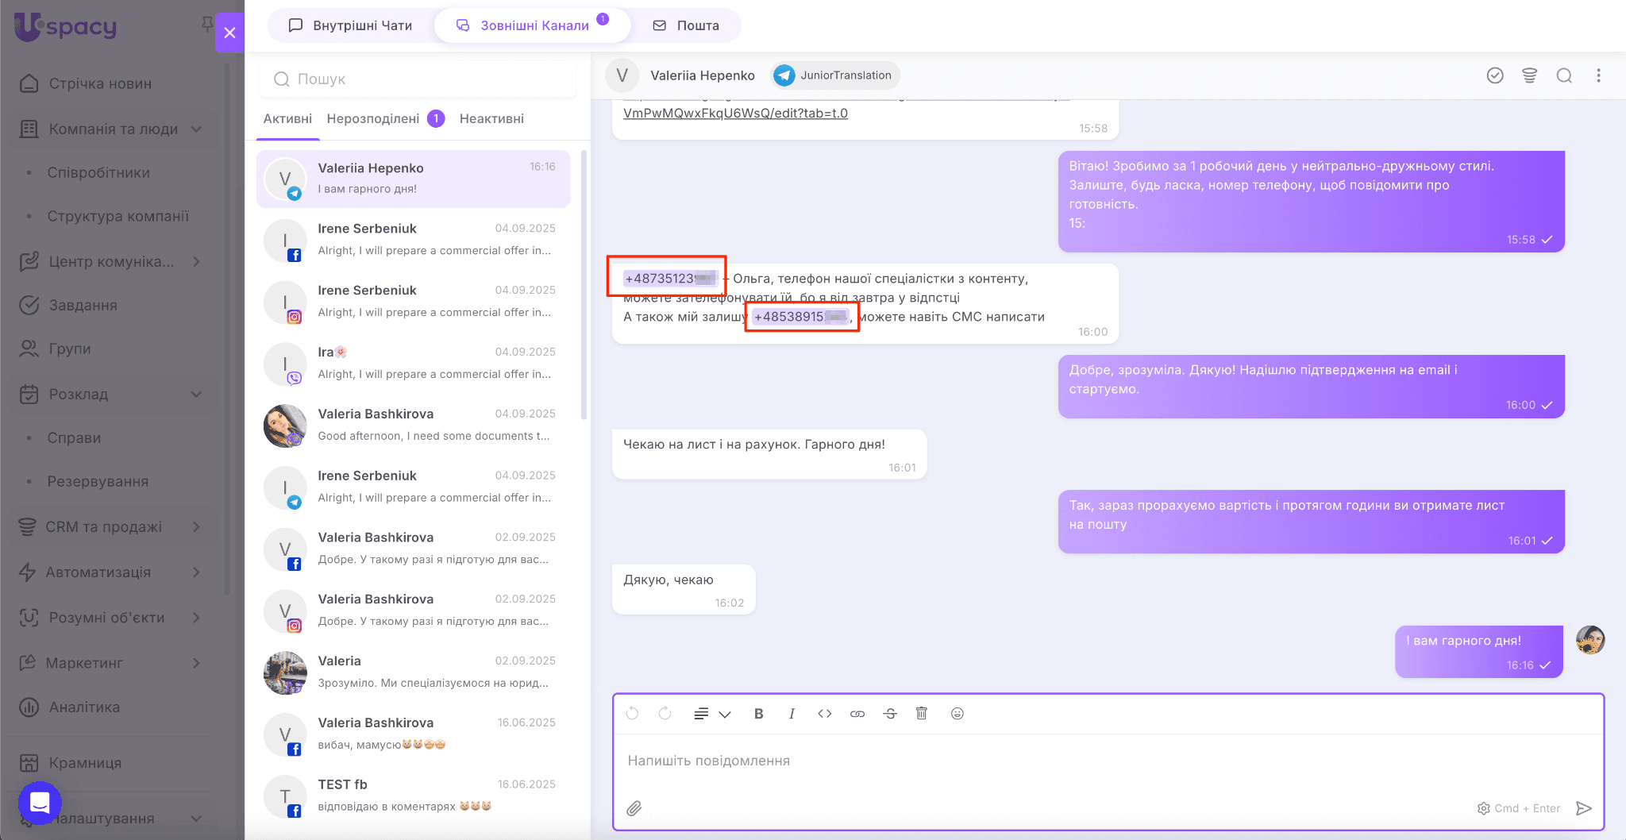Toggle bold formatting in message editor
The height and width of the screenshot is (840, 1626).
coord(758,714)
